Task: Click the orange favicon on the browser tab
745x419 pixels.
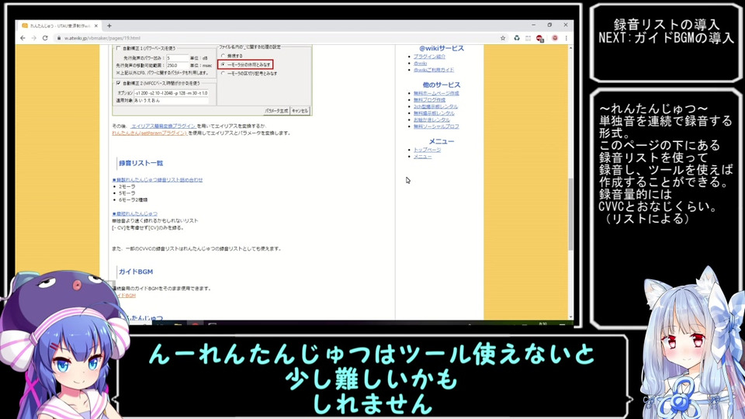Action: [x=25, y=26]
